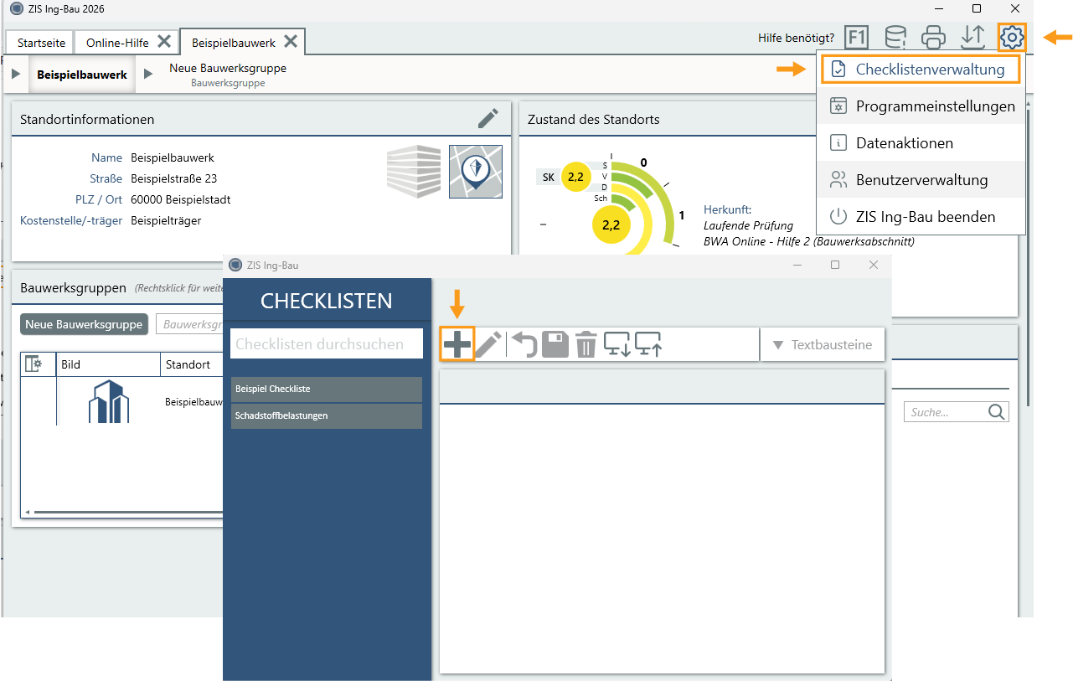Expand the Textbausteine dropdown

(822, 344)
